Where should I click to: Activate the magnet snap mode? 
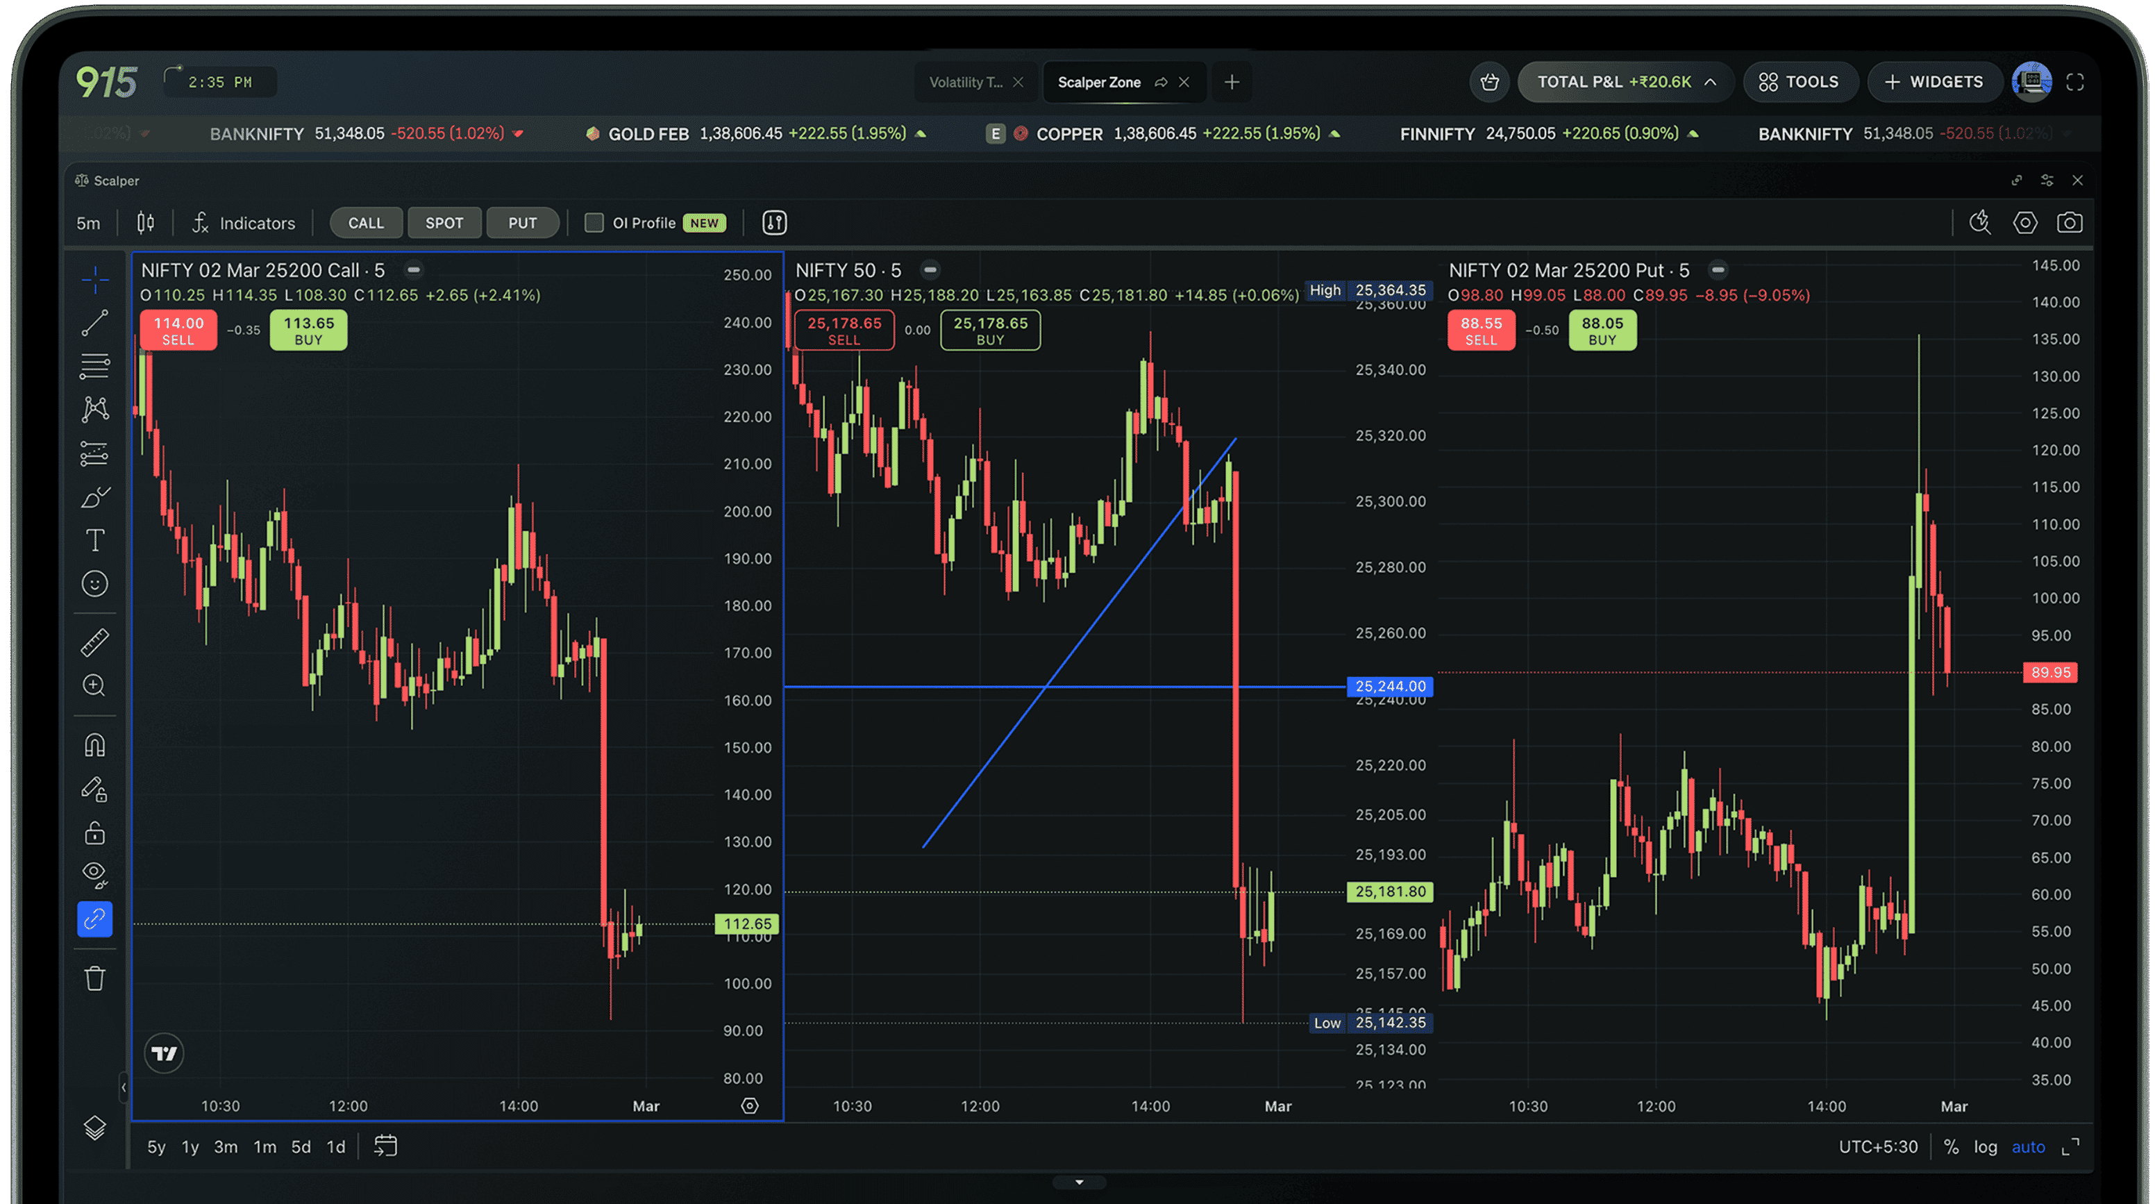[x=94, y=744]
